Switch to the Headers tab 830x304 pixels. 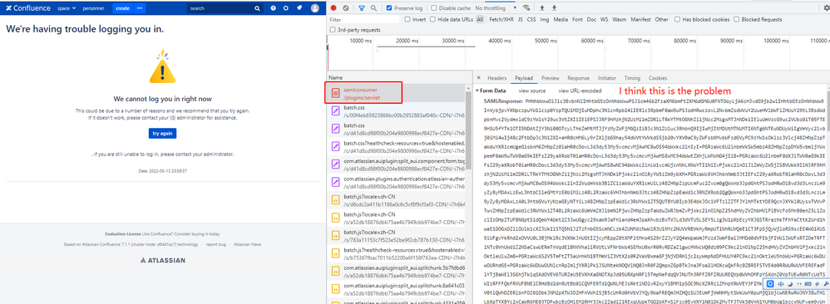coord(497,78)
